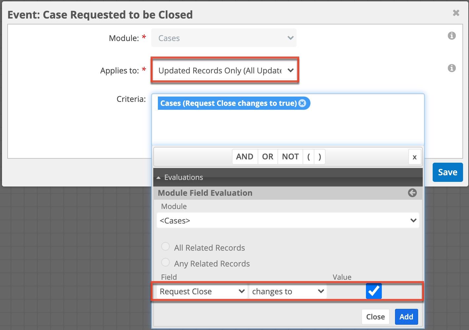The width and height of the screenshot is (469, 330).
Task: Insert the NOT operator
Action: 290,157
